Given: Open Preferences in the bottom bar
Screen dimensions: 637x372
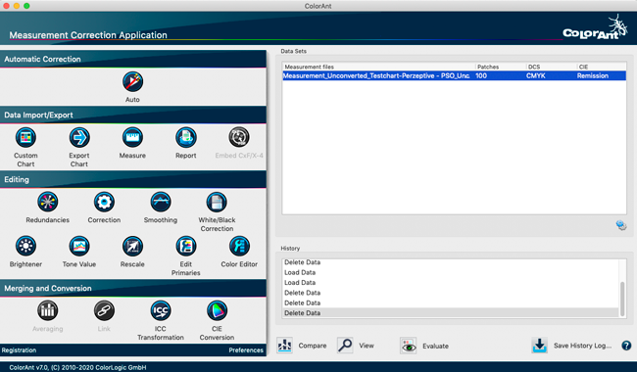Looking at the screenshot, I should [246, 350].
